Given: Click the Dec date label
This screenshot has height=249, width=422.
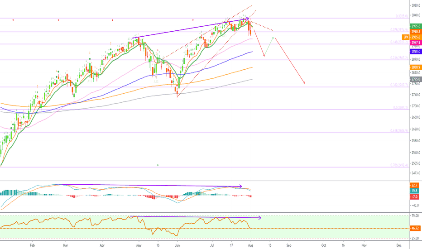Looking at the screenshot, I should [x=399, y=245].
